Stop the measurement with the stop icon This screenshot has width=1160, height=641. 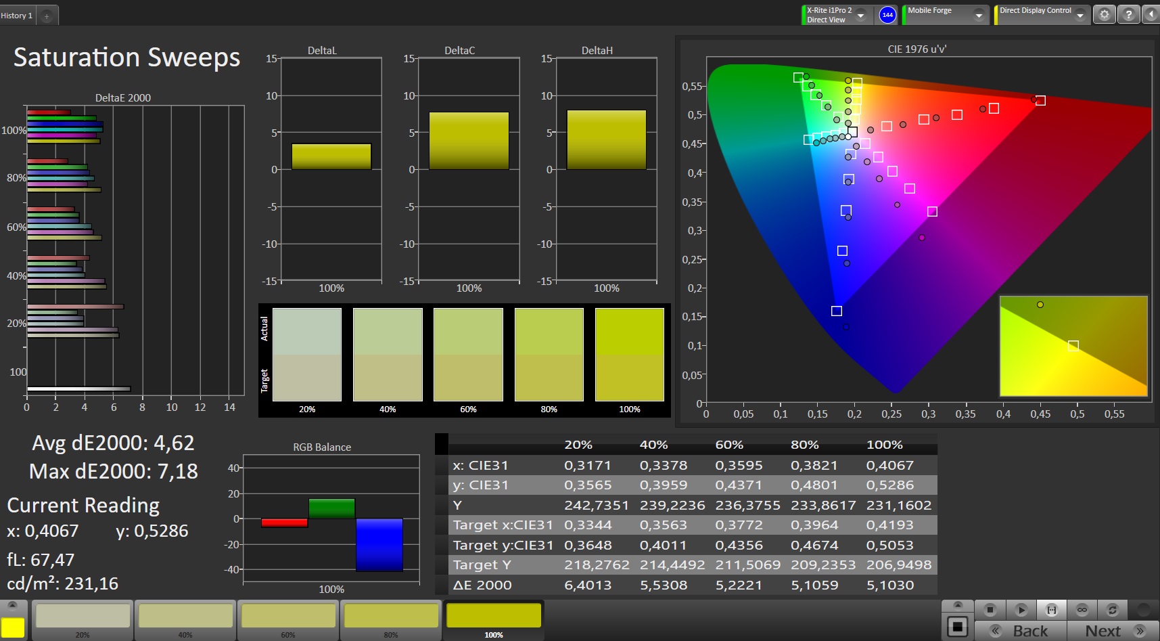point(990,610)
